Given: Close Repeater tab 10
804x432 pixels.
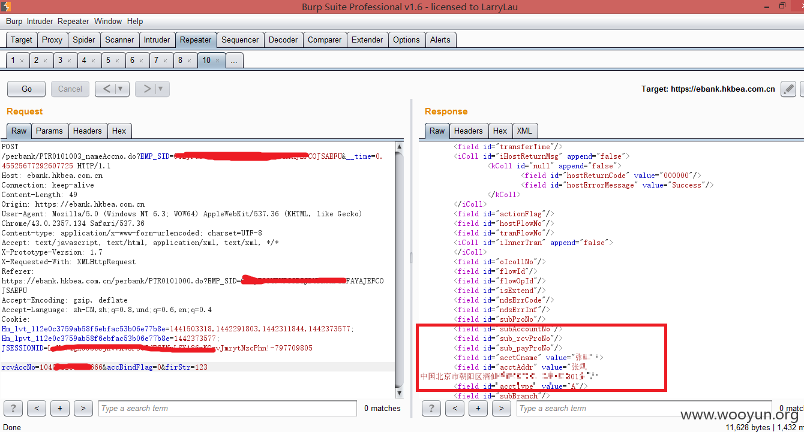Looking at the screenshot, I should pyautogui.click(x=218, y=61).
